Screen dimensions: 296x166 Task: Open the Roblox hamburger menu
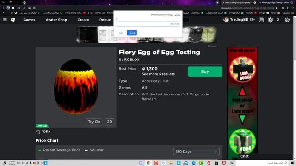pyautogui.click(x=5, y=20)
